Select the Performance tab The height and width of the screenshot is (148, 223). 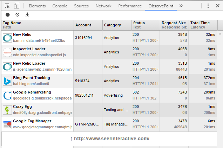pos(130,6)
